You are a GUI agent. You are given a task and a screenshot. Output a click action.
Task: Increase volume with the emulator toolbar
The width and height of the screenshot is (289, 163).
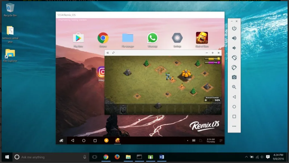[234, 38]
